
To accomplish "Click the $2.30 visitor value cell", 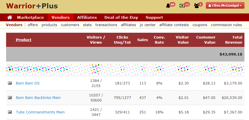I will [x=184, y=83].
